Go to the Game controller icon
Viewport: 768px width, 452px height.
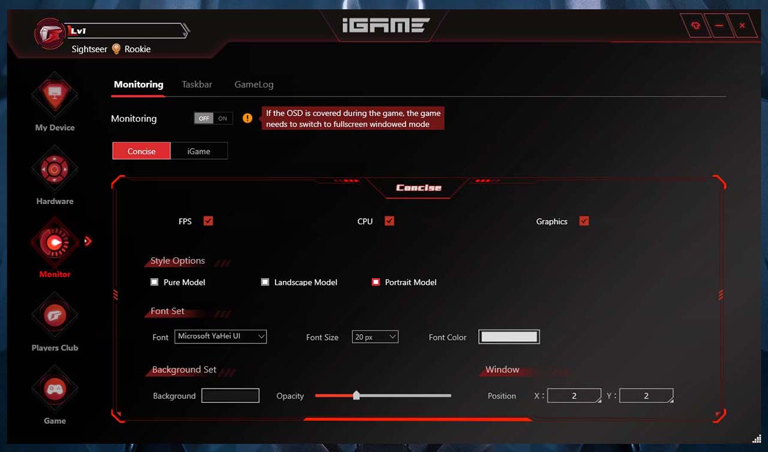(55, 389)
